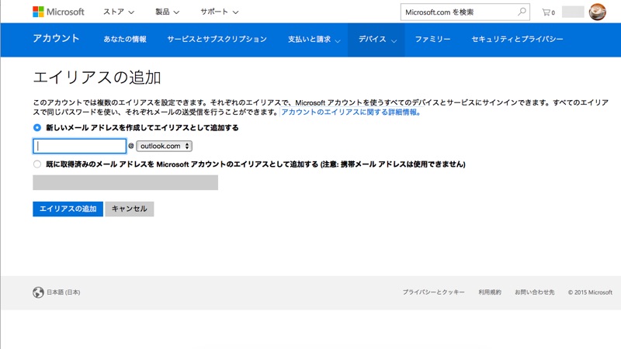Viewport: 621px width, 349px height.
Task: Open the ファミリー tab
Action: pos(432,40)
